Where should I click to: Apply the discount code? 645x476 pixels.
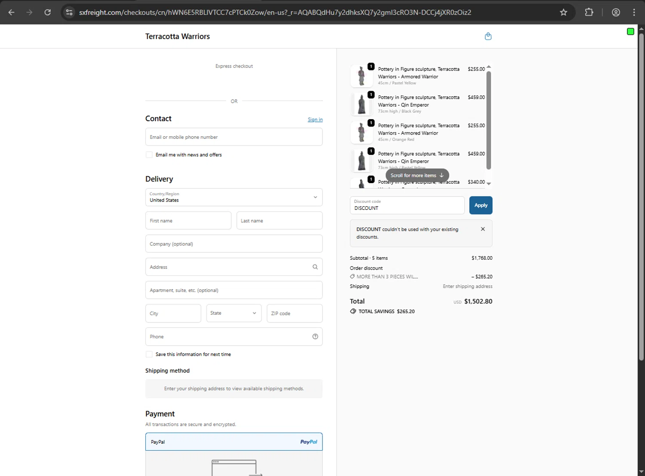point(481,206)
